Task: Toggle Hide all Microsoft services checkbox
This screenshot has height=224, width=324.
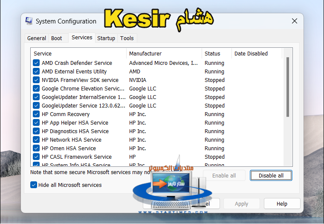Action: pyautogui.click(x=34, y=185)
